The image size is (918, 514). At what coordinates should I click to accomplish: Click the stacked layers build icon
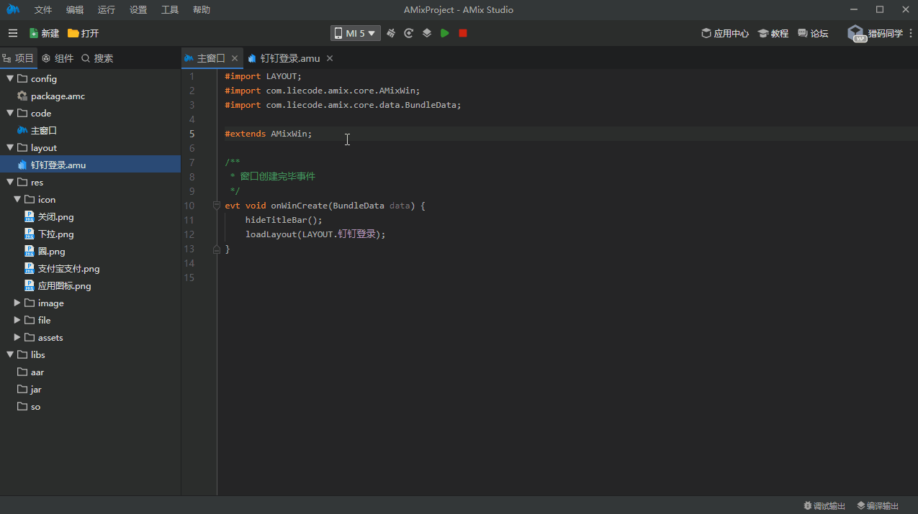point(427,33)
